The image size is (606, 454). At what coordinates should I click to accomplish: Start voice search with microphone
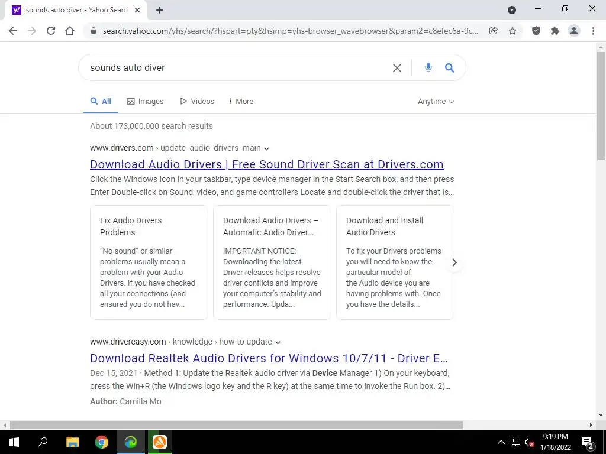[x=428, y=67]
